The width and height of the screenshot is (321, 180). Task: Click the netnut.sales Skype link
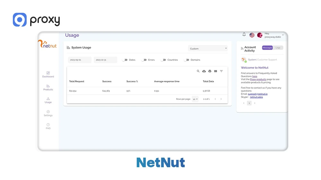tap(256, 97)
